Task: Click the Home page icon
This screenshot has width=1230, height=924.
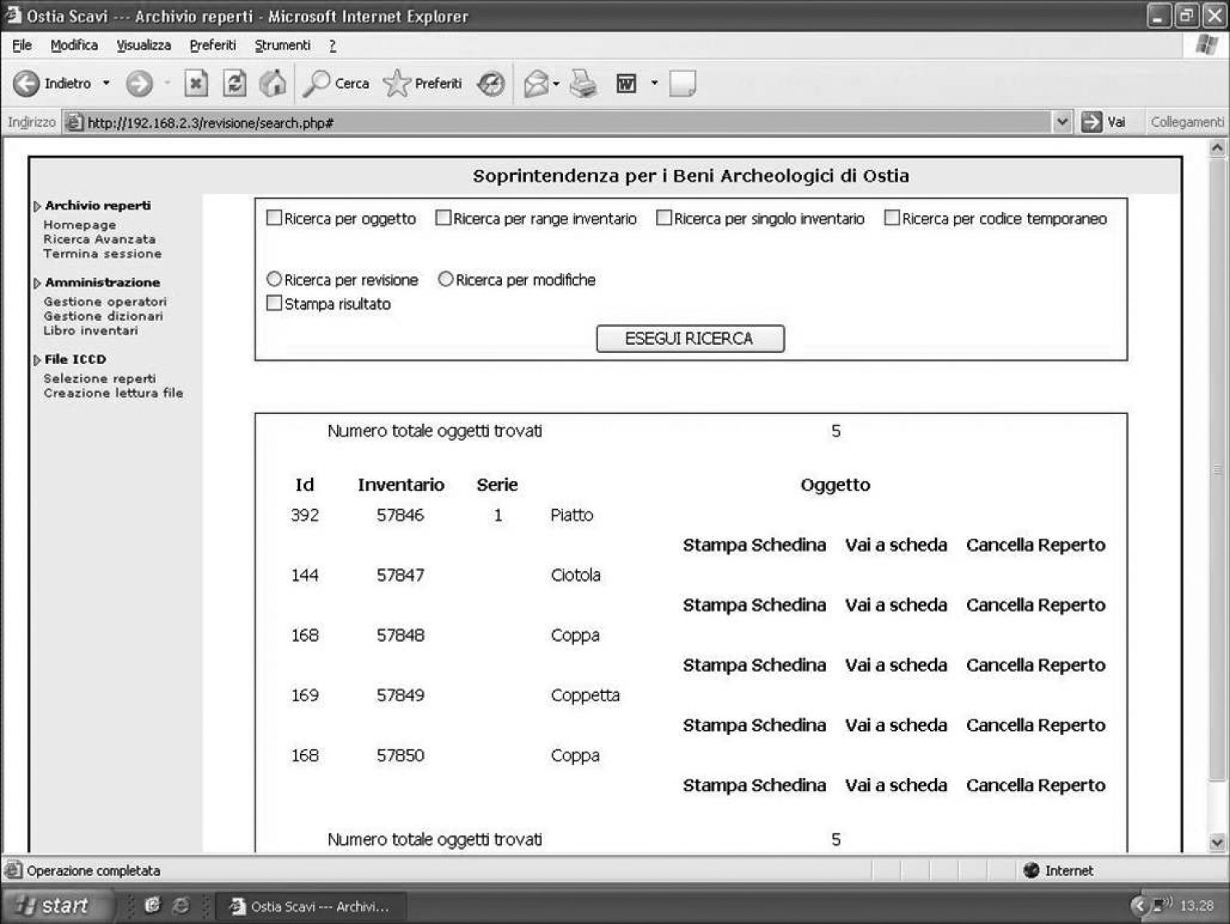Action: [x=273, y=83]
